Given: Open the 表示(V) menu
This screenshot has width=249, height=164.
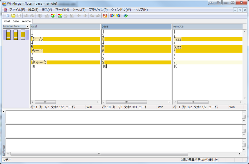Looking at the screenshot, I should [x=47, y=10].
